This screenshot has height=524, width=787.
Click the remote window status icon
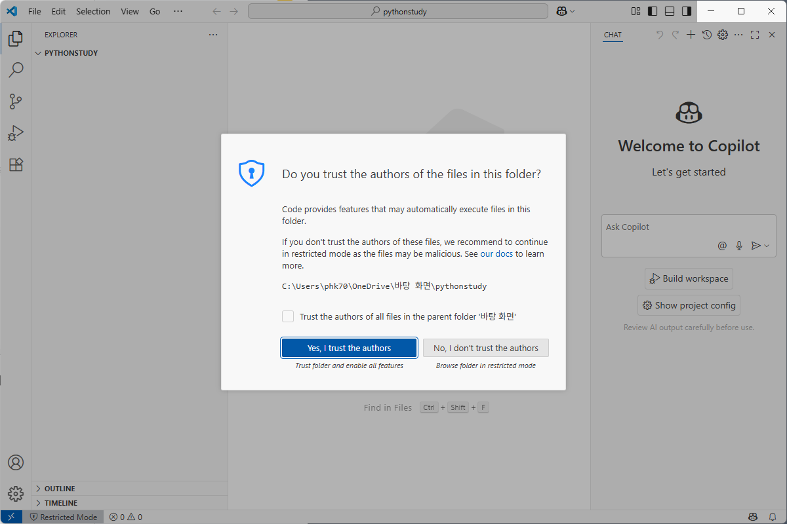click(x=11, y=517)
